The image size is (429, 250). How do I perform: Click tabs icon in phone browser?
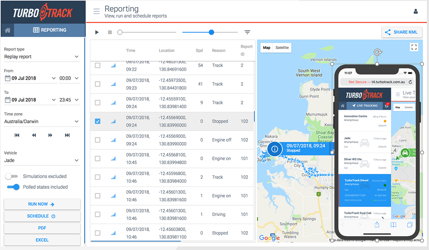click(410, 224)
